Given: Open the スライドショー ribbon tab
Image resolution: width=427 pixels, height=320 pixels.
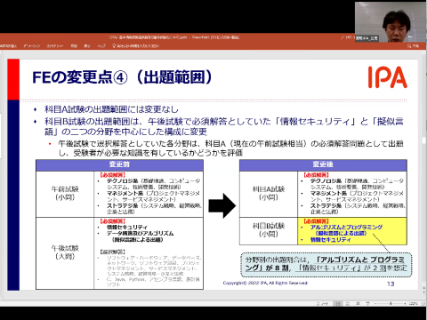Looking at the screenshot, I should click(55, 46).
